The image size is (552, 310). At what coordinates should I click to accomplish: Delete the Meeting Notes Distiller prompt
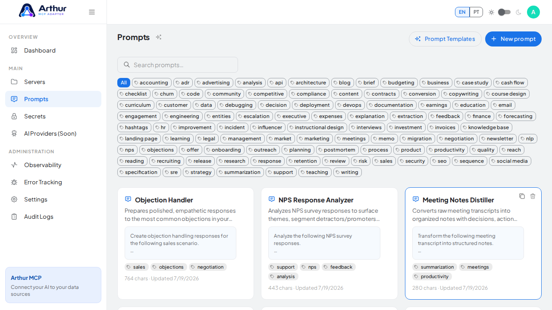(x=533, y=196)
